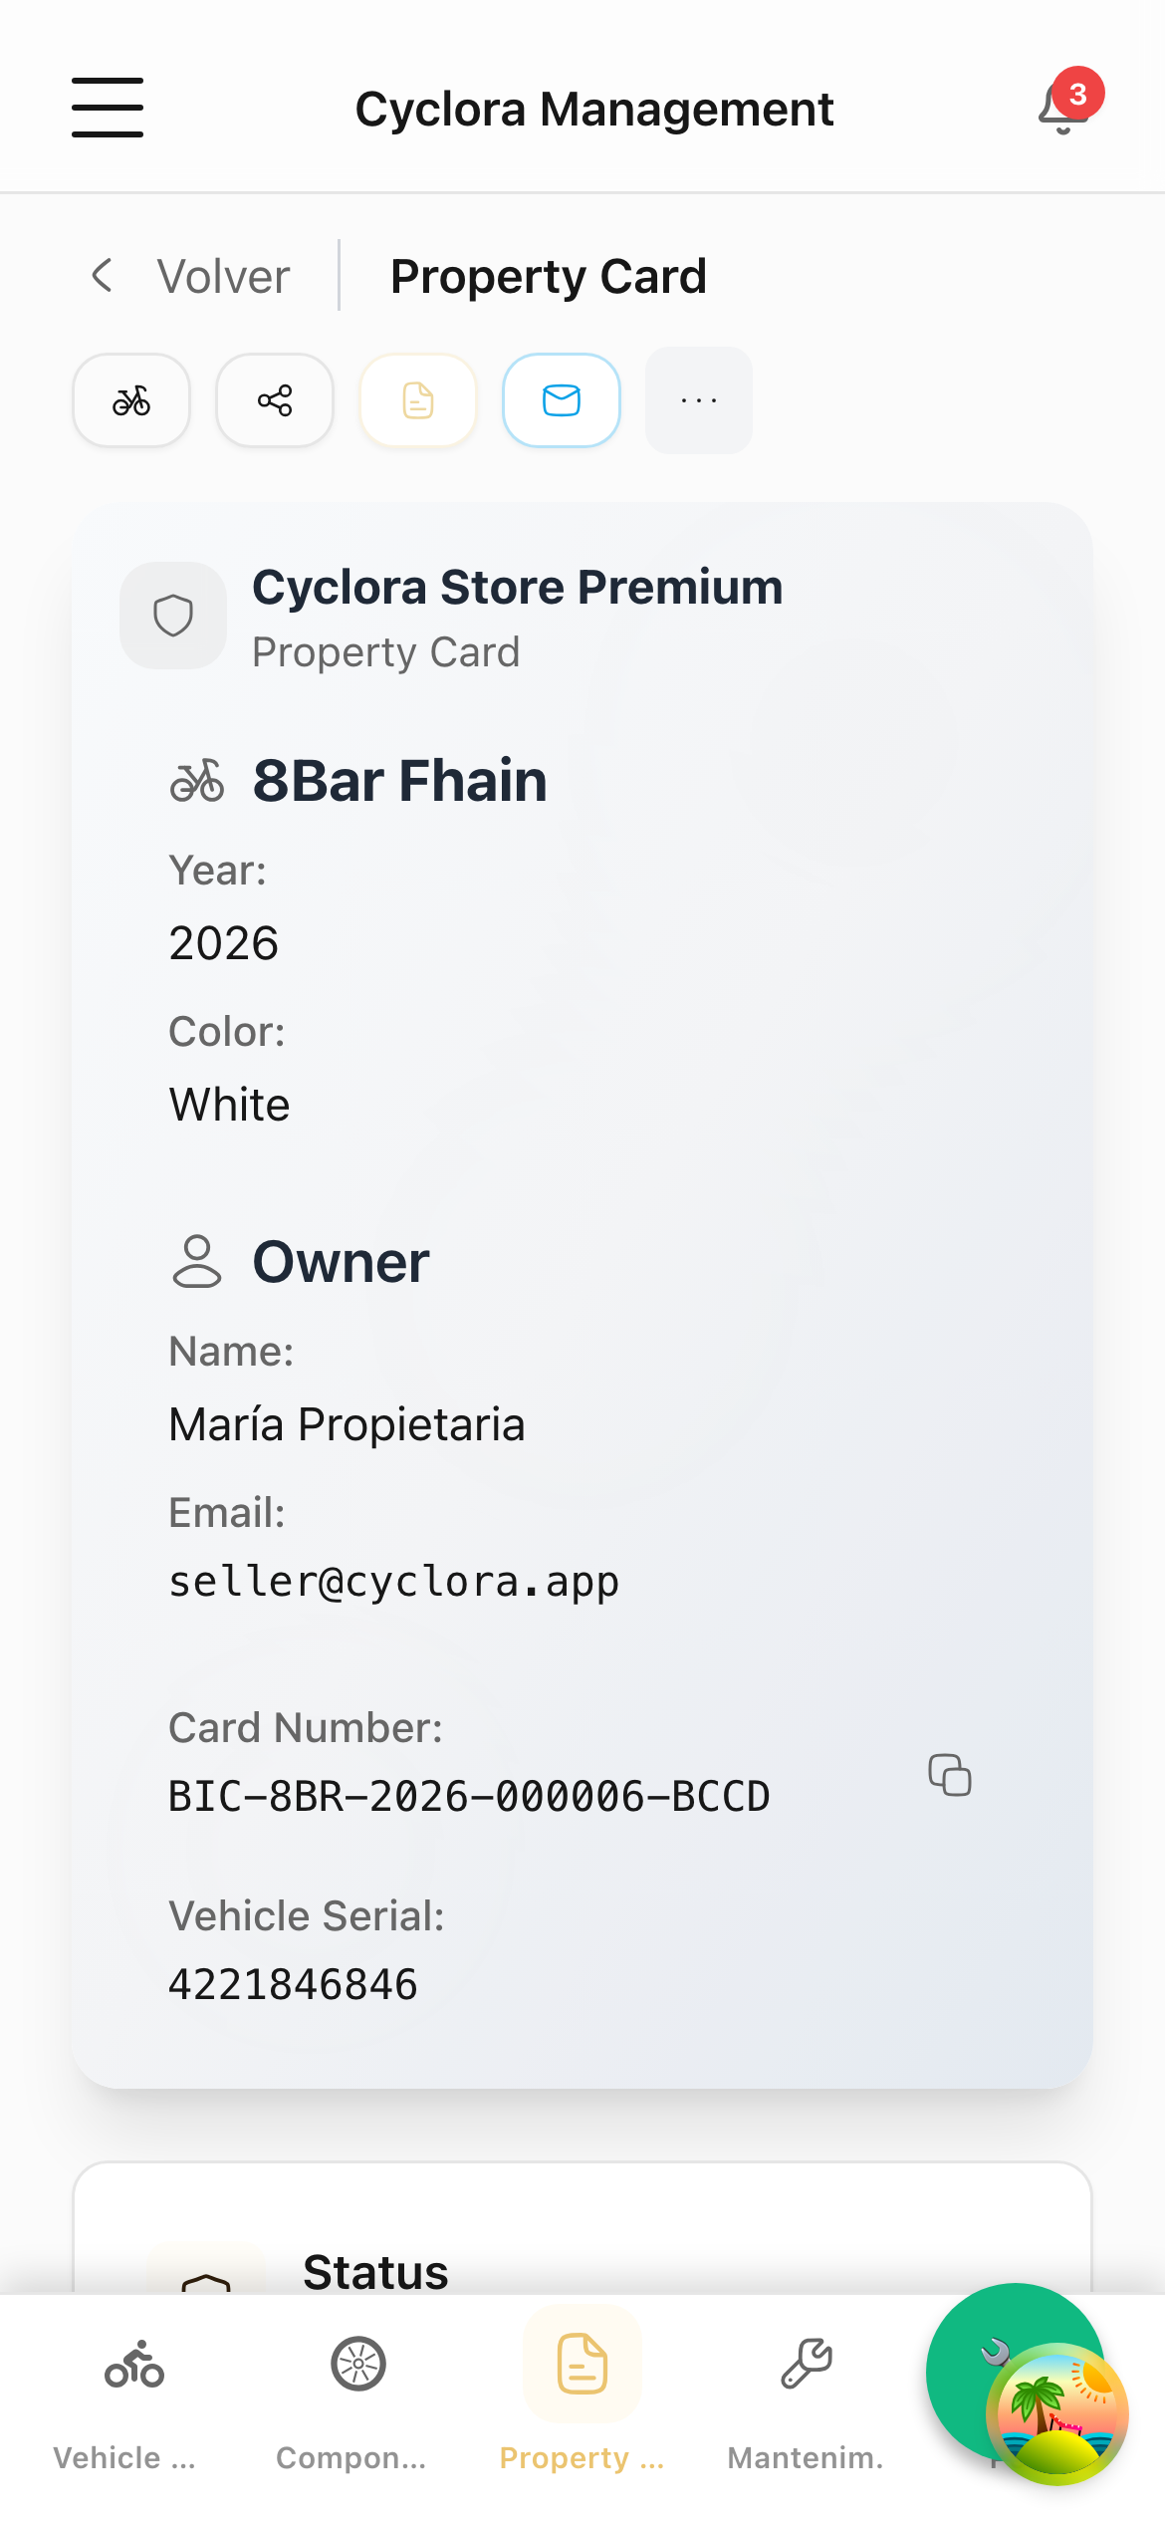Open the three-dots more options menu
This screenshot has width=1165, height=2522.
699,400
